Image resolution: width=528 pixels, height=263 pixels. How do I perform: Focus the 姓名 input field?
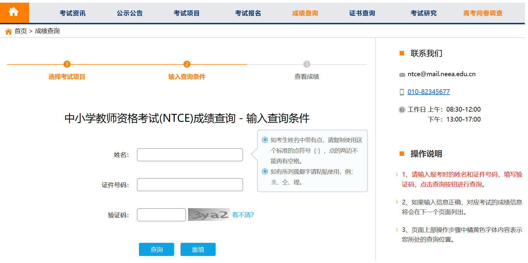[190, 155]
